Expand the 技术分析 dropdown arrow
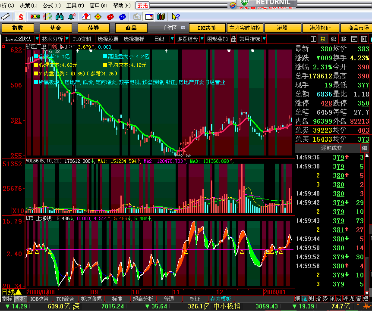Image resolution: width=372 pixels, height=311 pixels. [67, 39]
